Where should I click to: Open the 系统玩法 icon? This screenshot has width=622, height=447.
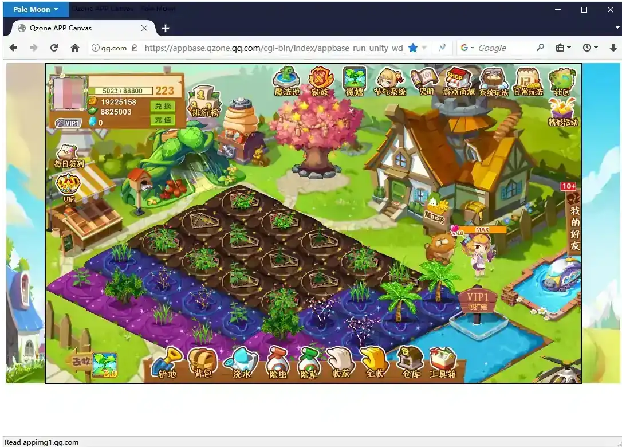(494, 81)
